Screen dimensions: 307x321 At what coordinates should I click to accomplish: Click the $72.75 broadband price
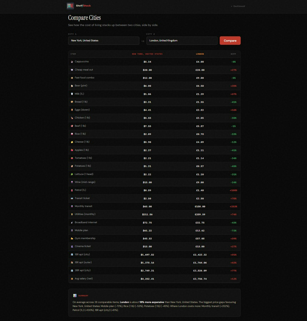pyautogui.click(x=147, y=223)
